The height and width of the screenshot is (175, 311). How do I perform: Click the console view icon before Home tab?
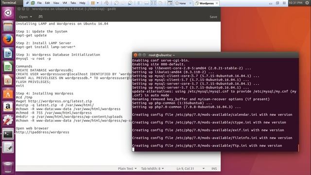pos(170,3)
